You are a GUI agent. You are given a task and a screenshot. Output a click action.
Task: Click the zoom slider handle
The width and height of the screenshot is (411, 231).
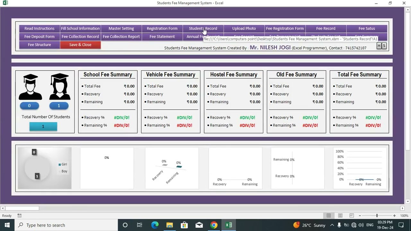point(377,216)
